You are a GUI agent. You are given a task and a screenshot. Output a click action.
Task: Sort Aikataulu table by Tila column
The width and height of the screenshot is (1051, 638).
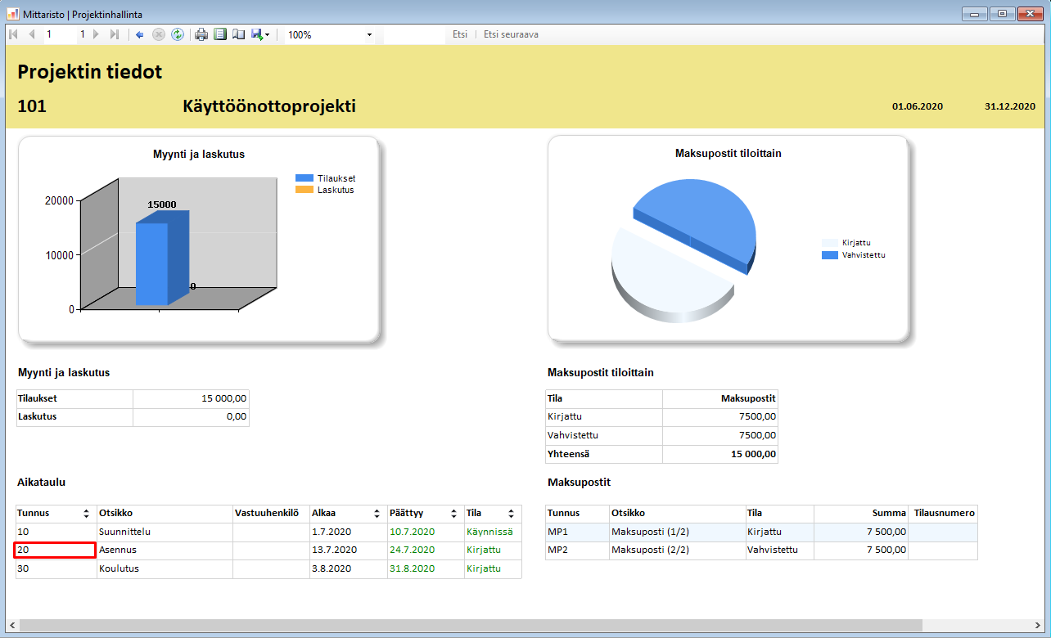512,514
